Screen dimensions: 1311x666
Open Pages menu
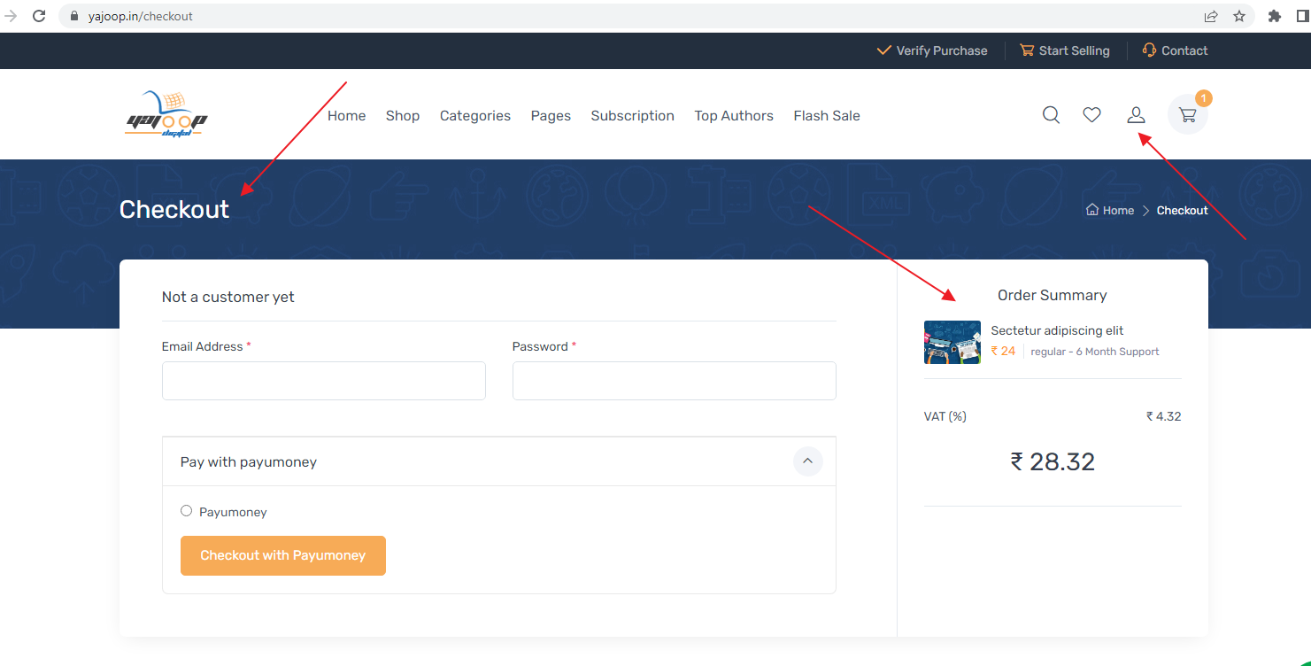click(551, 116)
